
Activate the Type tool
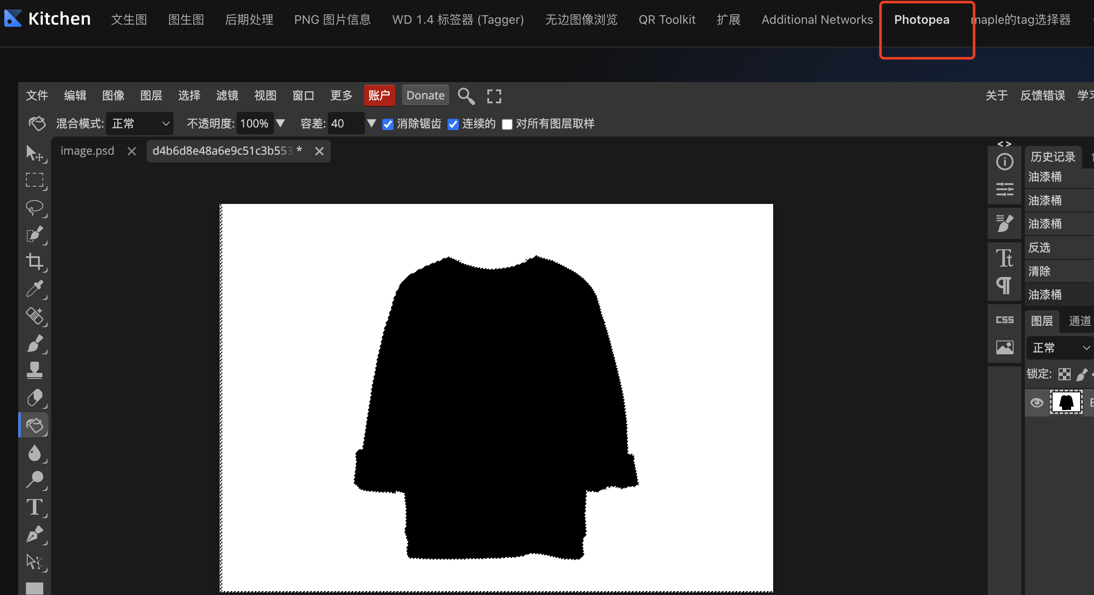click(35, 507)
